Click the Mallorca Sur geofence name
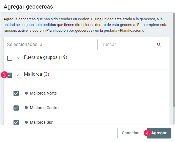 coord(41,122)
